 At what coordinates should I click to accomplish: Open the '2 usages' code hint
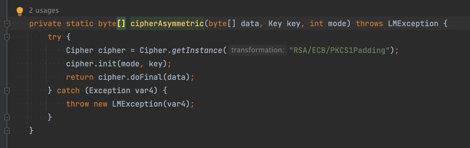click(x=44, y=11)
